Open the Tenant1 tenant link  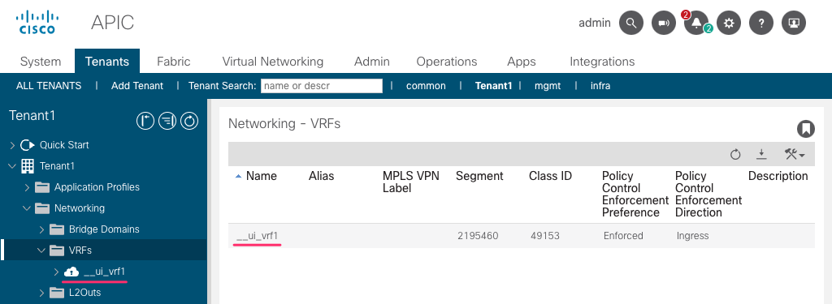493,86
